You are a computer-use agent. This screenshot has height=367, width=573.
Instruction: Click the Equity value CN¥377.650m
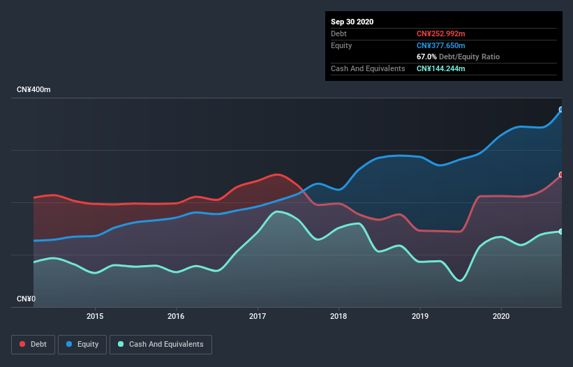[x=440, y=45]
